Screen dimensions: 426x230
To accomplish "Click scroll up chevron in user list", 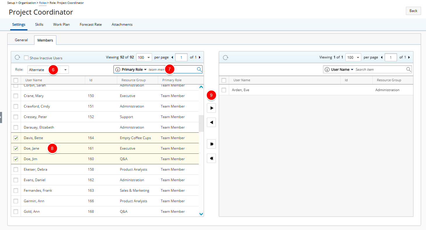I will click(201, 87).
